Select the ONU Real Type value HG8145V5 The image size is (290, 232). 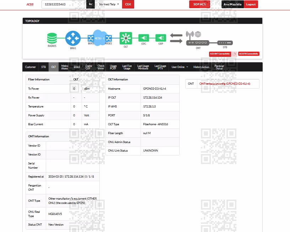pos(55,214)
